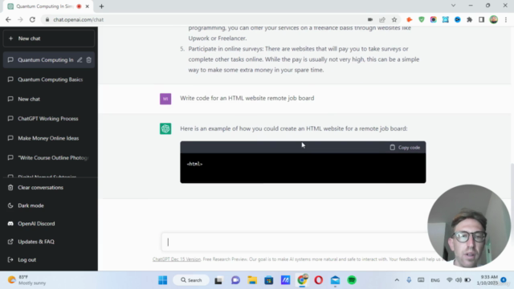Click the address bar URL chat.openai.com/chat
Viewport: 514px width, 289px height.
79,19
